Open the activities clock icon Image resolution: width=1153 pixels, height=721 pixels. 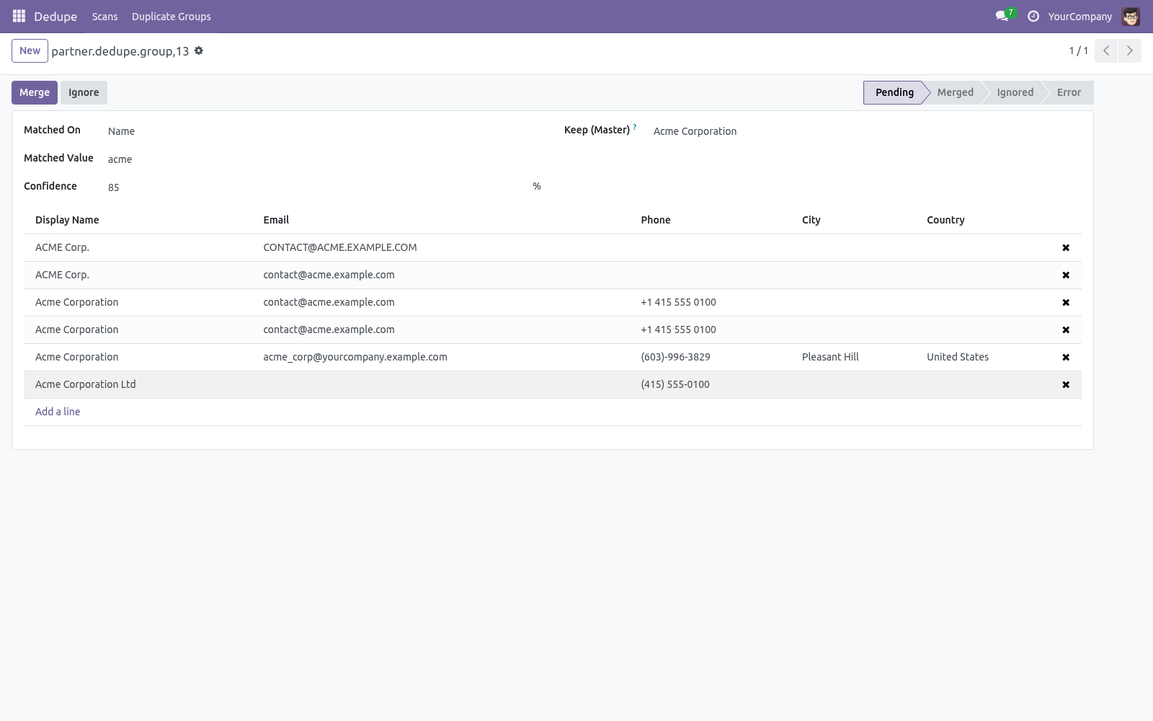(1033, 16)
